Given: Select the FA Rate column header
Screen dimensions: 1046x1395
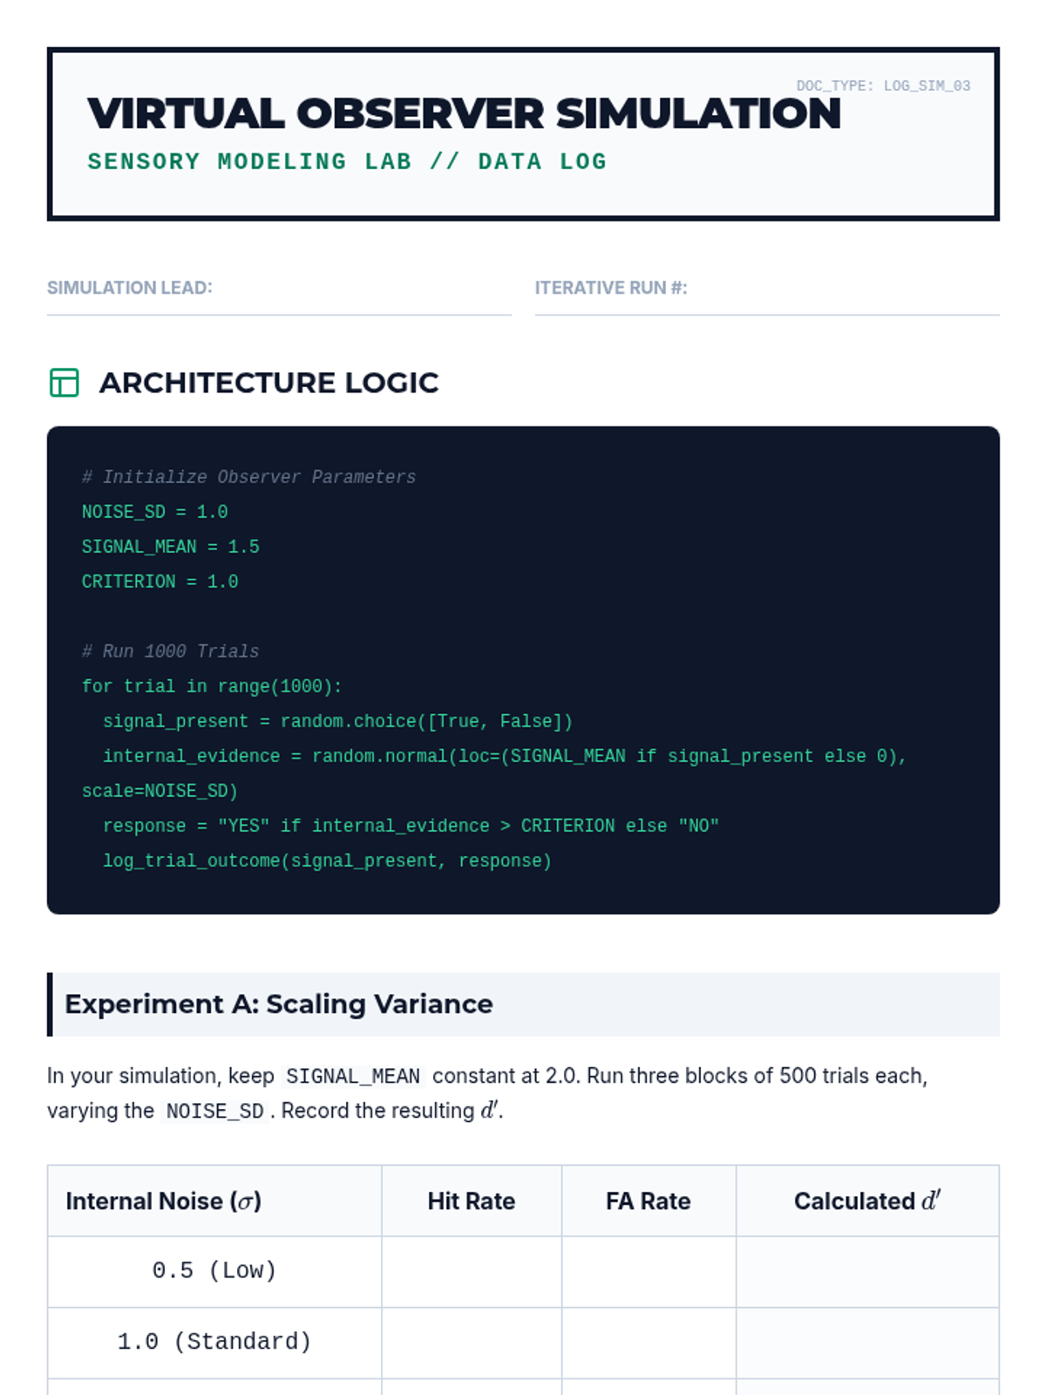Looking at the screenshot, I should (x=648, y=1201).
